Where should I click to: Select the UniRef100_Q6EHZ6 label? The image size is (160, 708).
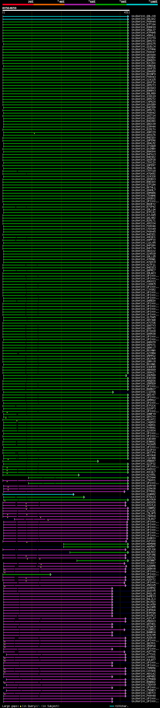(x=143, y=502)
